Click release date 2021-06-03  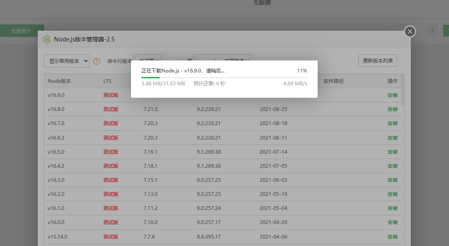coord(273,180)
